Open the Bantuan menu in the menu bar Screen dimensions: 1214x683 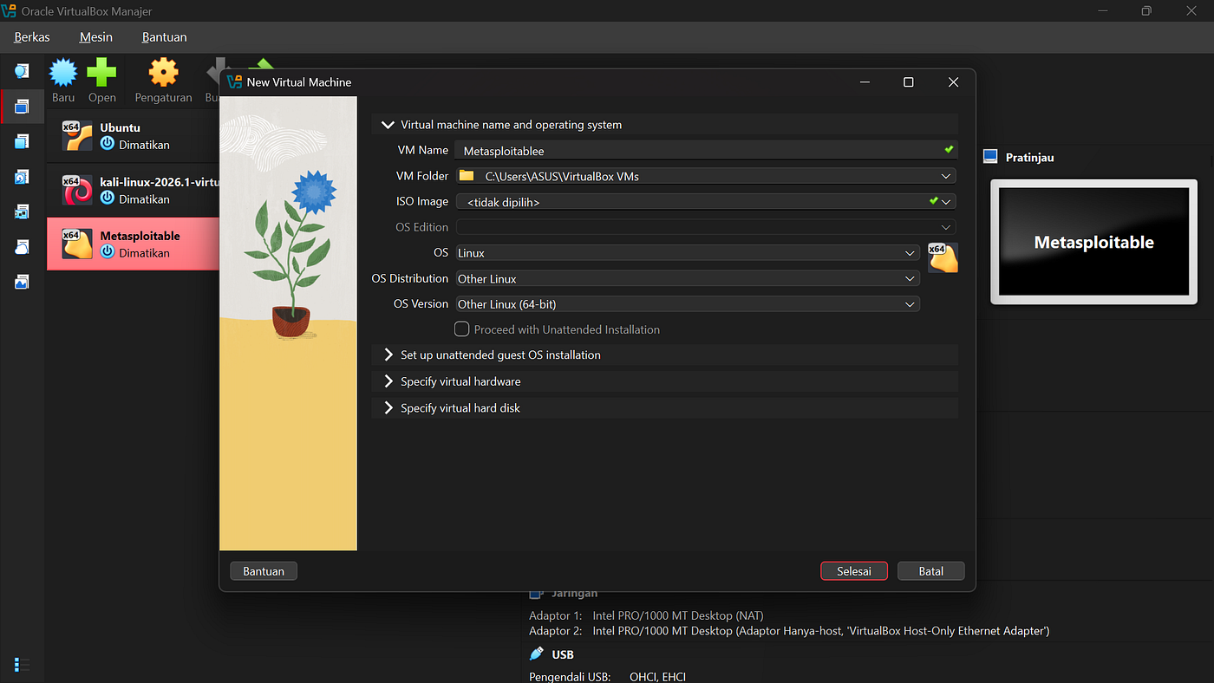tap(165, 37)
